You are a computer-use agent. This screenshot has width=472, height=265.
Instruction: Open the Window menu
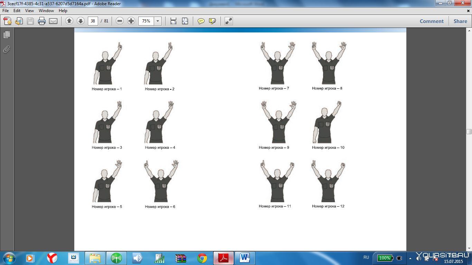46,11
